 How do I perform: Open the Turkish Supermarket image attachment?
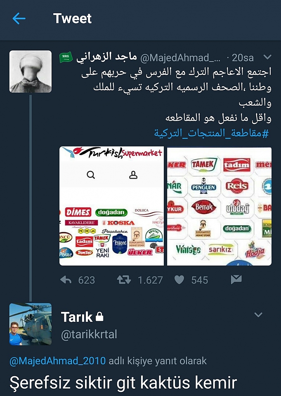(x=111, y=206)
